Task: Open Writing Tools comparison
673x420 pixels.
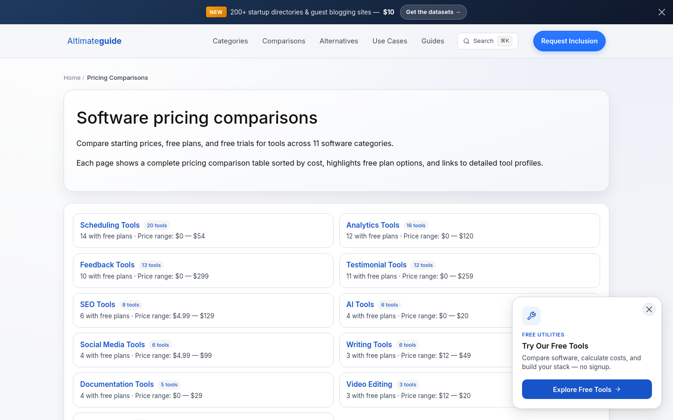Action: (x=369, y=345)
